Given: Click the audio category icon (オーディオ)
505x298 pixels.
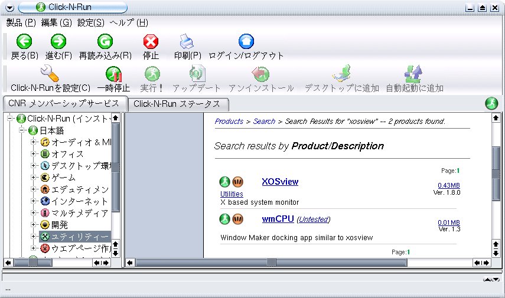Looking at the screenshot, I should (45, 142).
